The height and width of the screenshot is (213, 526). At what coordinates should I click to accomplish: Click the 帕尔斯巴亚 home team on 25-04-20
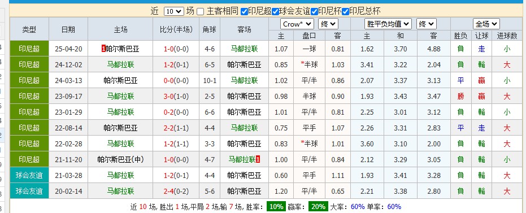click(122, 49)
